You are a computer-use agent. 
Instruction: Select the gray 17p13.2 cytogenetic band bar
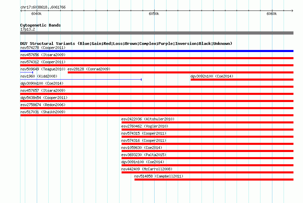(x=157, y=33)
